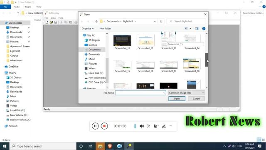Open the Common image files filter

click(187, 93)
